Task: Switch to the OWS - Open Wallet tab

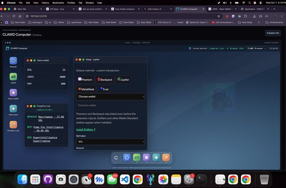Action: point(222,9)
